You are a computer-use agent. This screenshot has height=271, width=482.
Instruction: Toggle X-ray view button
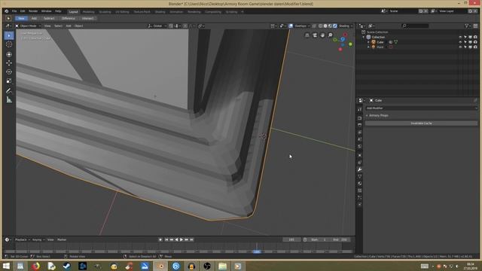coord(314,26)
